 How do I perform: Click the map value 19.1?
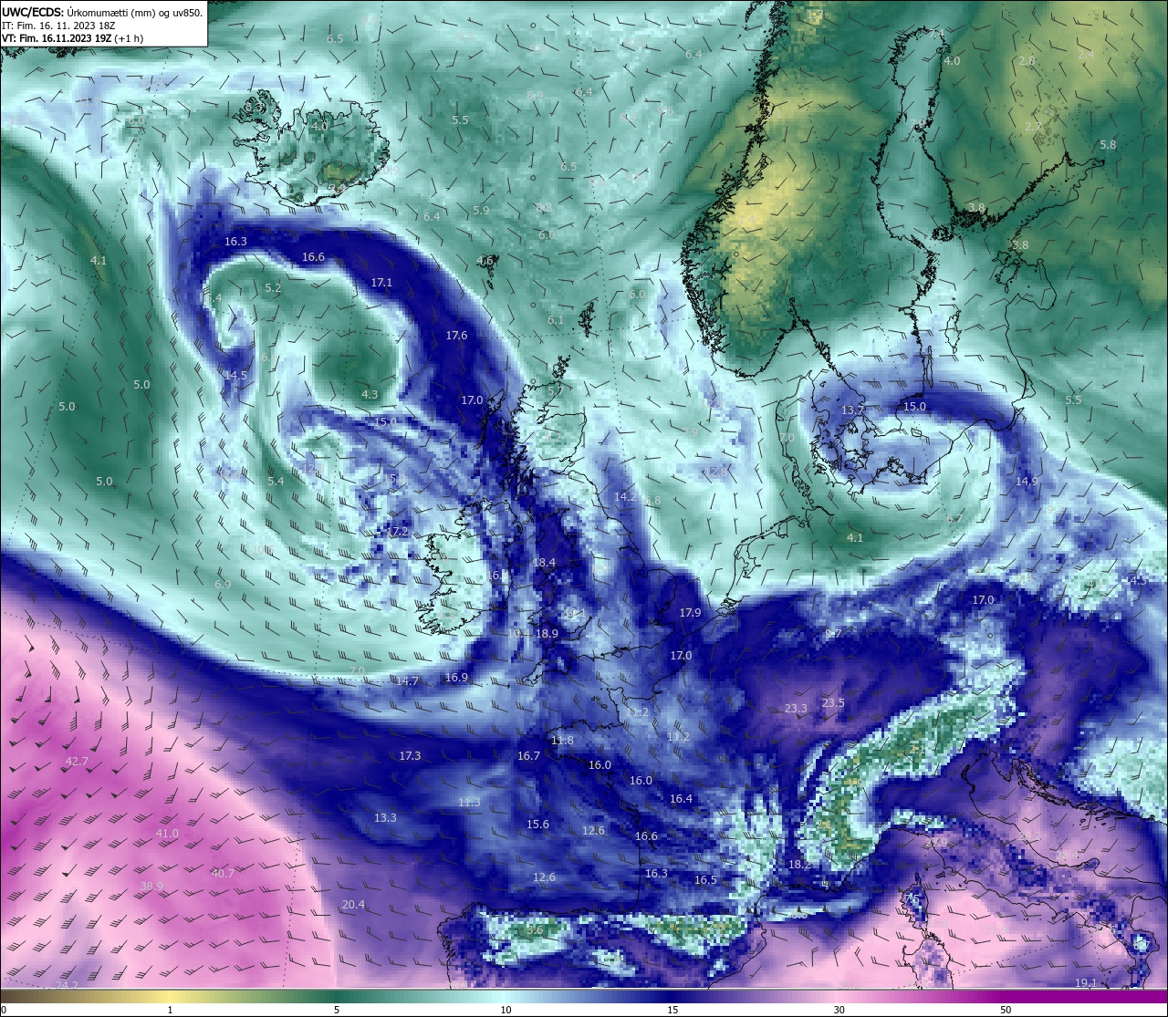coord(1086,982)
